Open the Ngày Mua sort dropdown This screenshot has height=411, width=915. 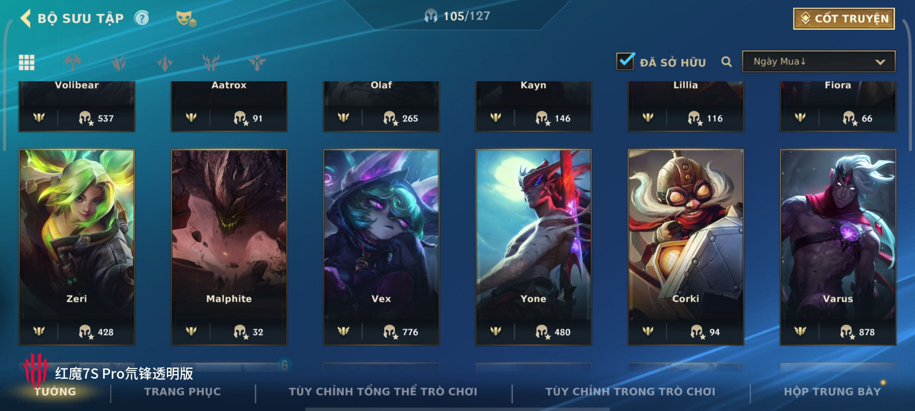[x=819, y=62]
